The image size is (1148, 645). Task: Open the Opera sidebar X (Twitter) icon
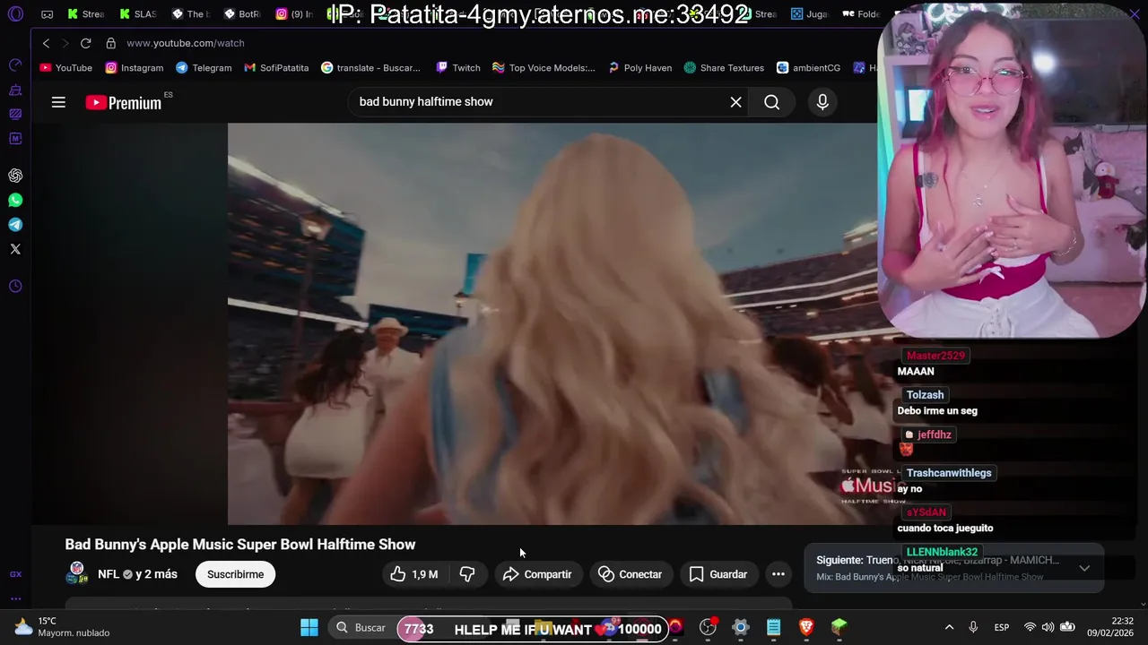tap(15, 249)
